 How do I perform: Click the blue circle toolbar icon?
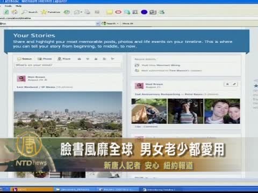(144, 12)
